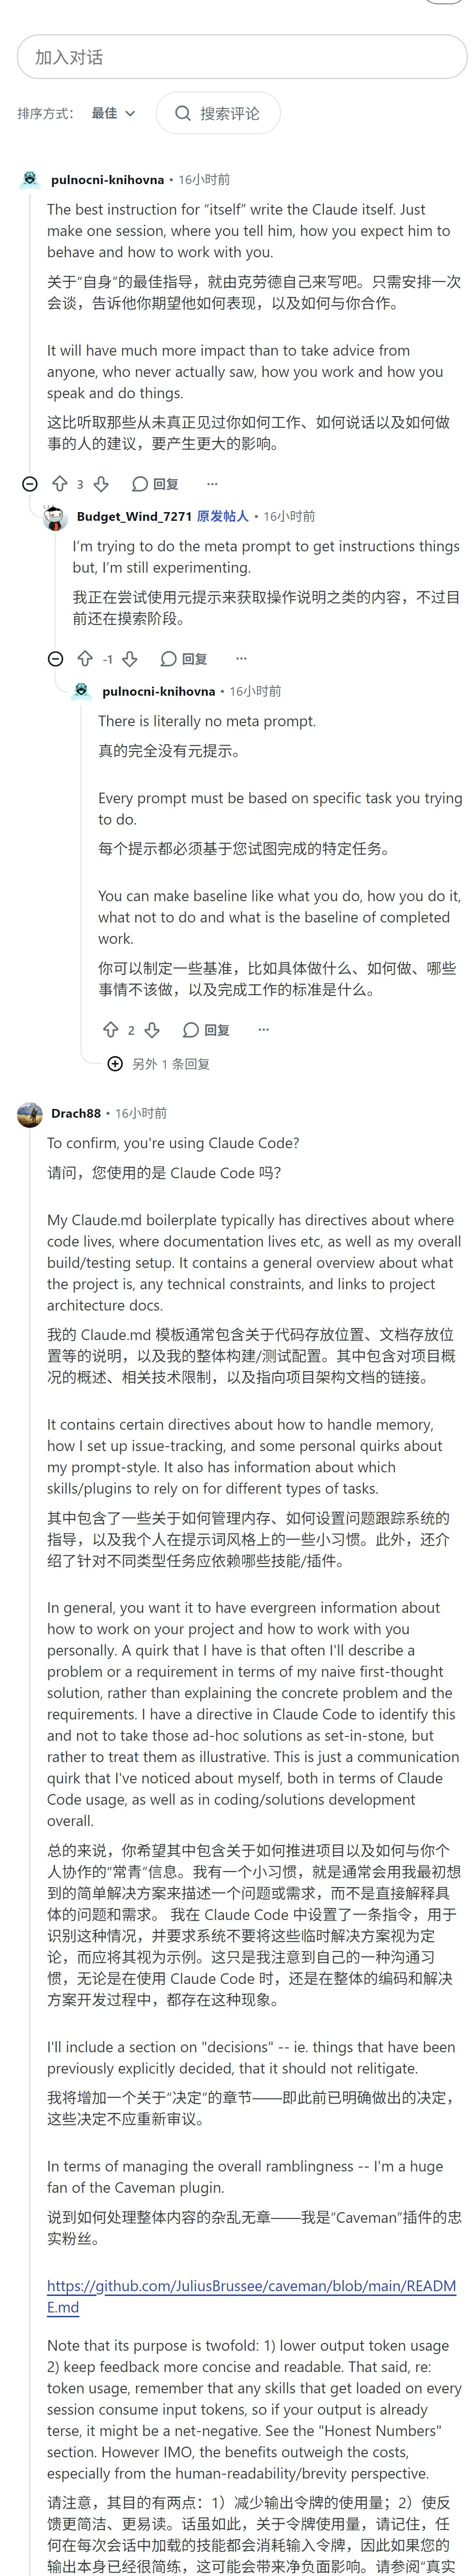
Task: Click Drach88's avatar thumbnail
Action: (30, 1114)
